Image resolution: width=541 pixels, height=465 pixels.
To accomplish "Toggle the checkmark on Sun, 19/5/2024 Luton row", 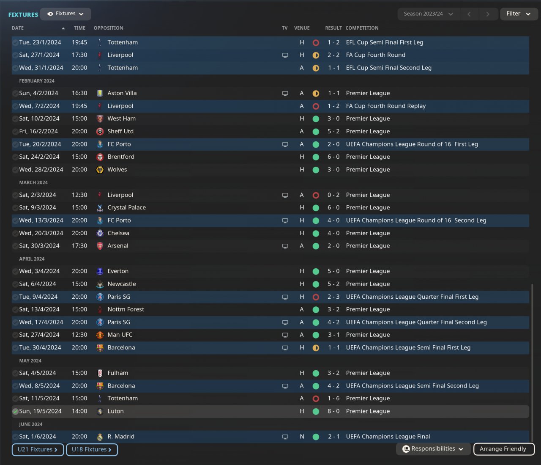I will click(15, 411).
